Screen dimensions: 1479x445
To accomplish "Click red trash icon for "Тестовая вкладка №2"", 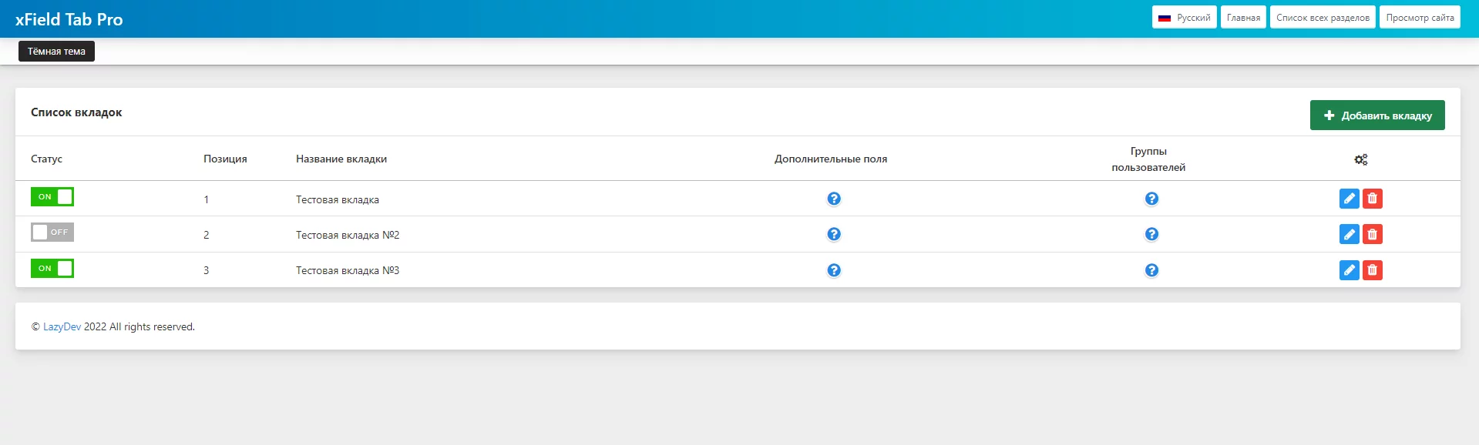I will coord(1372,234).
